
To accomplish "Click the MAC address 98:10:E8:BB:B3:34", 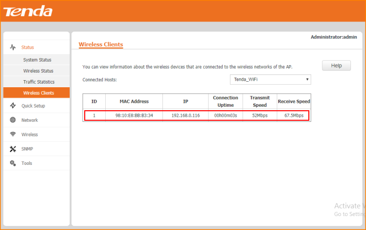I will (134, 116).
